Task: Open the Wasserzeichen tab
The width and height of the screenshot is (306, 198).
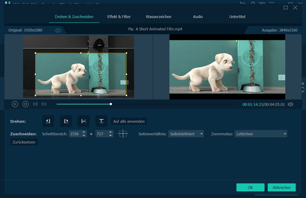Action: 158,17
